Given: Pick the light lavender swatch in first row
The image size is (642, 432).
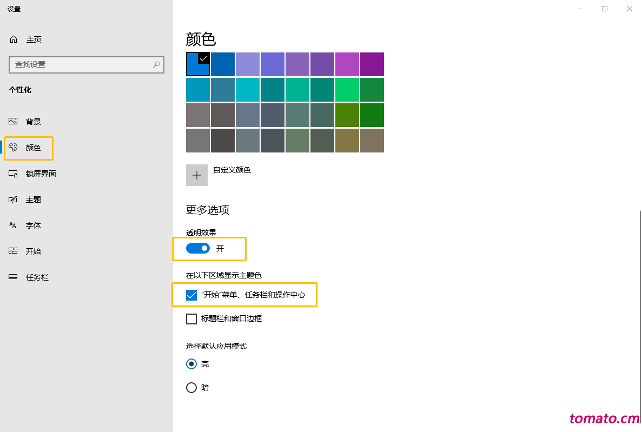Looking at the screenshot, I should [248, 64].
